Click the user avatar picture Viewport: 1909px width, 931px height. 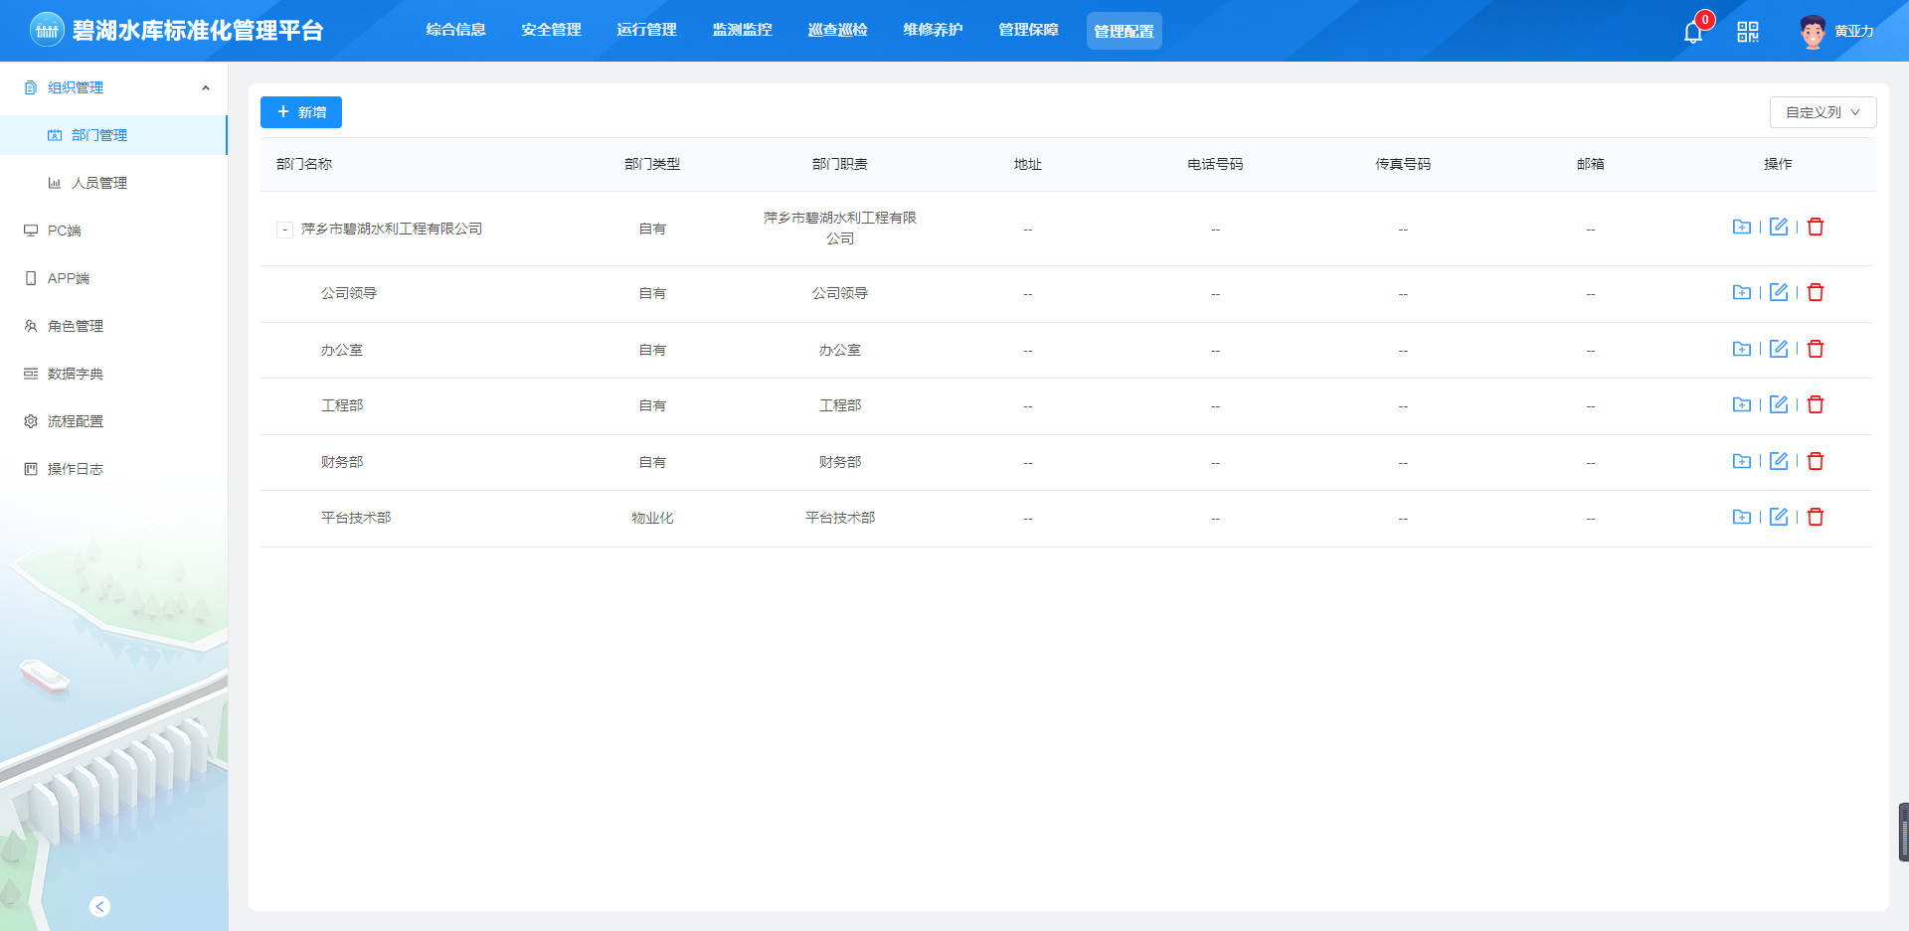pyautogui.click(x=1813, y=32)
